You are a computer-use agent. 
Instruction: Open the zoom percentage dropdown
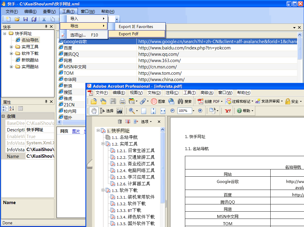(x=193, y=111)
